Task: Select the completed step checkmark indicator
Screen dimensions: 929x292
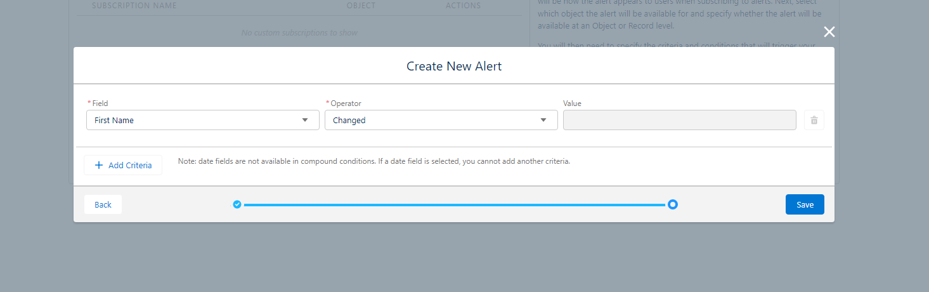Action: (237, 204)
